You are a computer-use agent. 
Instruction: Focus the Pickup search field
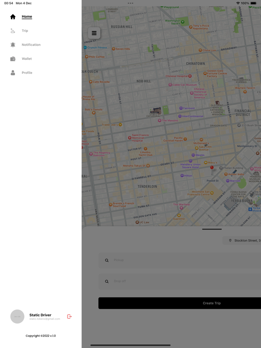point(180,260)
